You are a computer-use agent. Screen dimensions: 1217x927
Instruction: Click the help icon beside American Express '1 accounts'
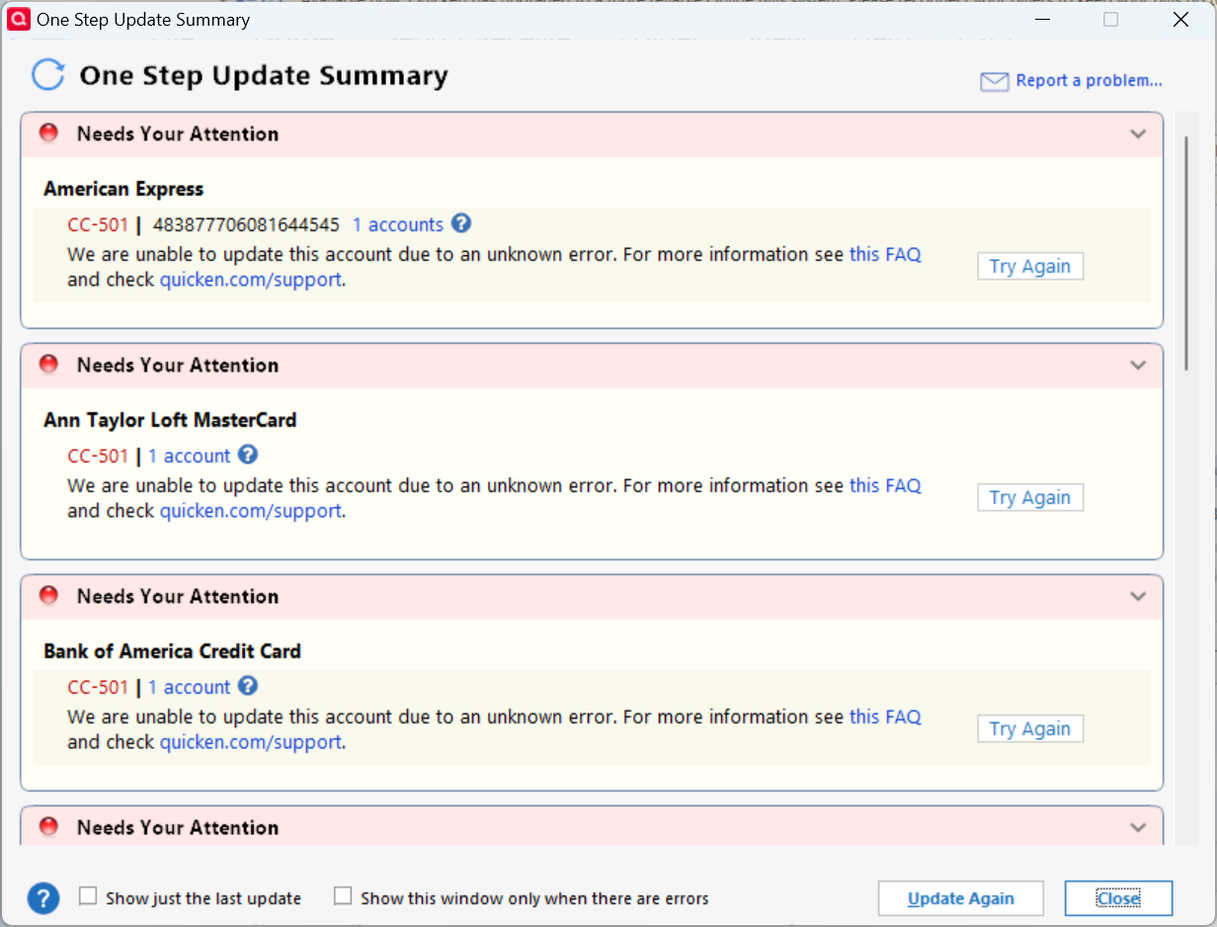[461, 223]
